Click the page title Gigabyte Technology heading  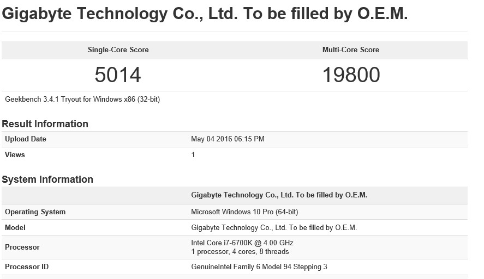(x=205, y=14)
